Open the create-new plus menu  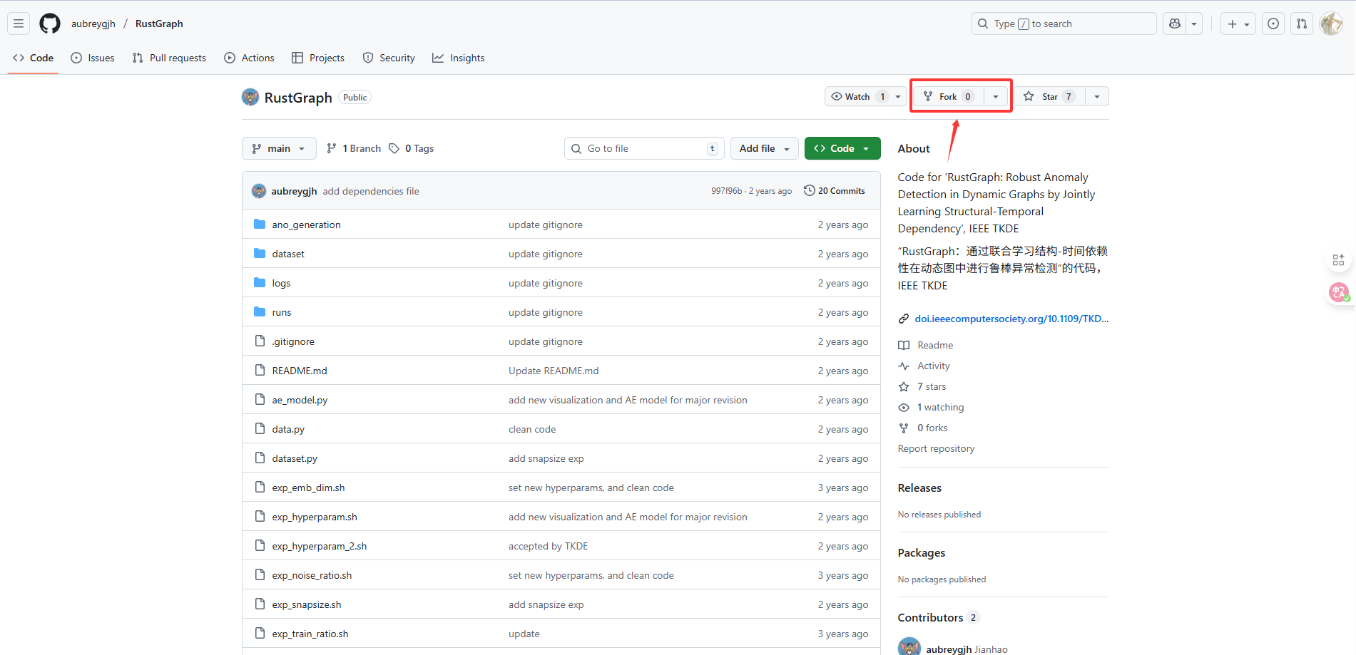[x=1238, y=24]
